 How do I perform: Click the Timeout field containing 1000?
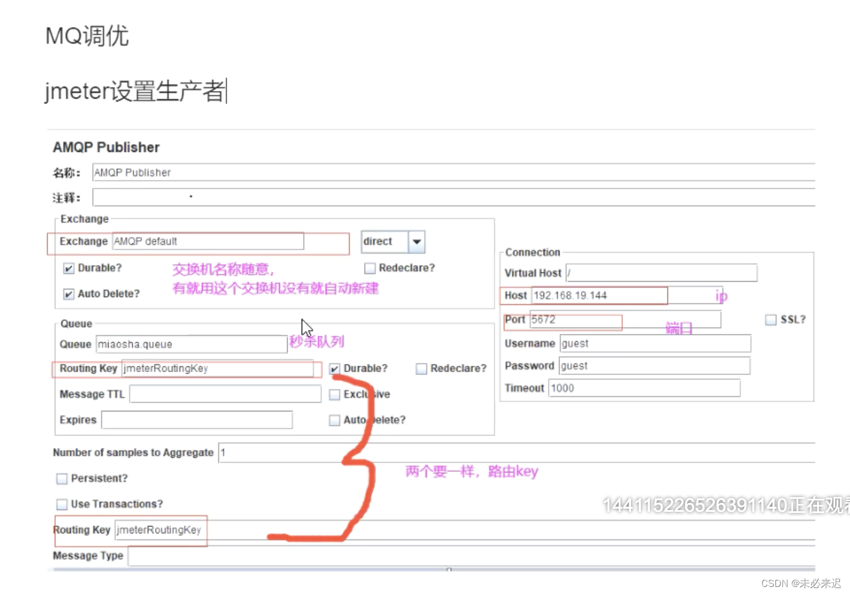click(x=645, y=388)
